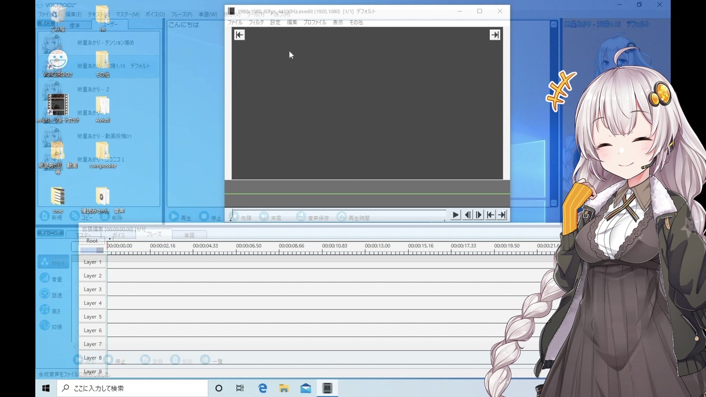Screen dimensions: 706x397
Task: Open the プロファイル menu in AviUtl
Action: [315, 23]
